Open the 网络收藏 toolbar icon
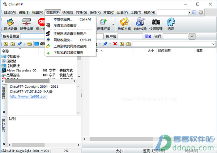The width and height of the screenshot is (217, 153). (x=10, y=24)
